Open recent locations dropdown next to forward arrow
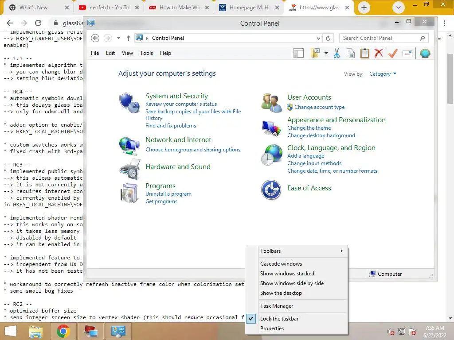The height and width of the screenshot is (340, 454). click(x=118, y=38)
